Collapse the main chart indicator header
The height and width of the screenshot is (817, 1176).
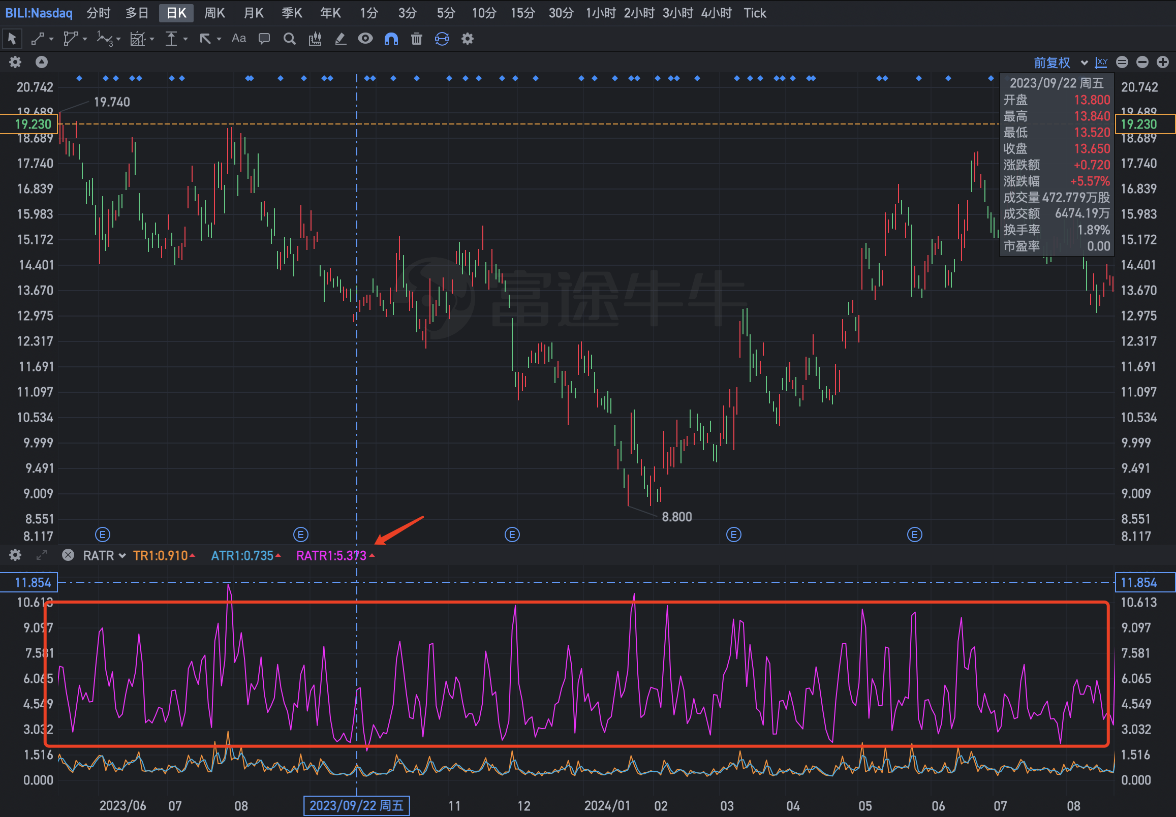(x=42, y=62)
